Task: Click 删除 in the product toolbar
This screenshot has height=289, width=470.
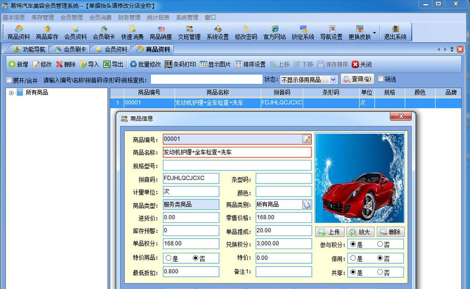Action: click(66, 64)
